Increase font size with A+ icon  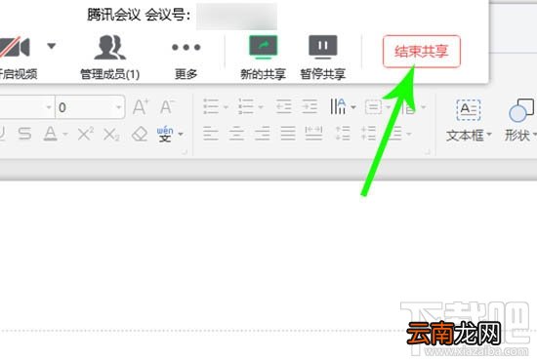141,107
